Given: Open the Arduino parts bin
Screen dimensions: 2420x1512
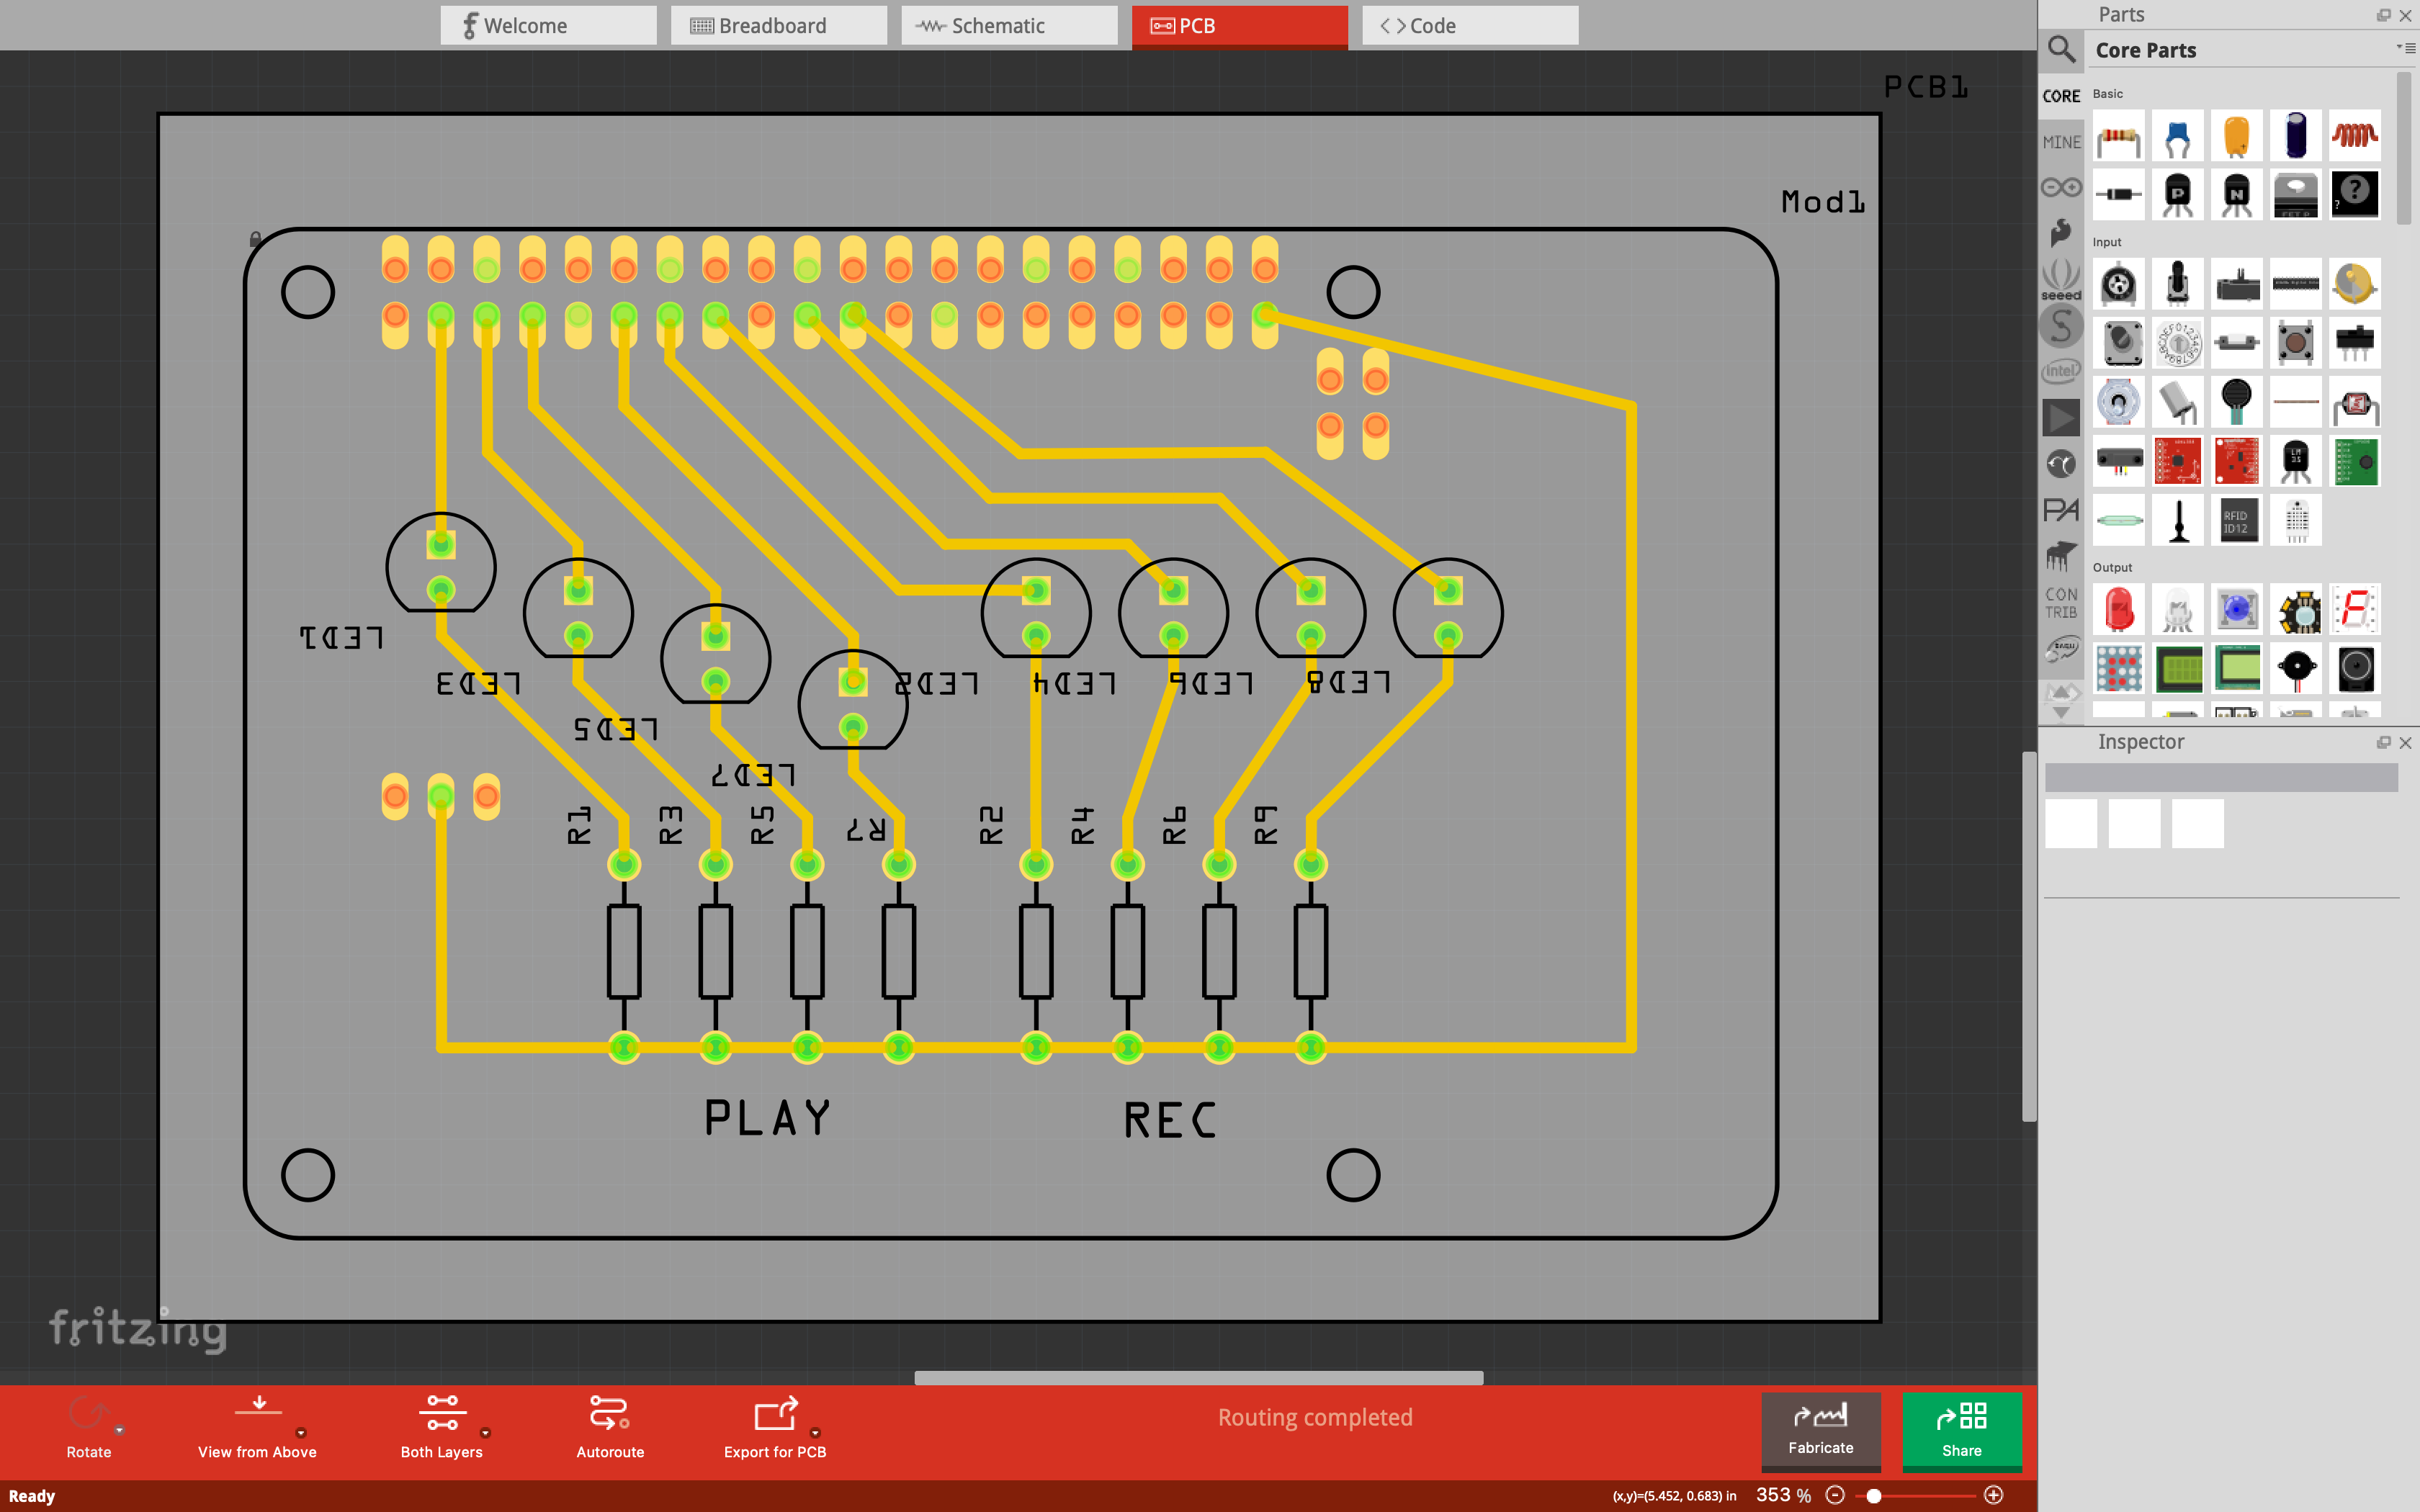Looking at the screenshot, I should 2061,187.
